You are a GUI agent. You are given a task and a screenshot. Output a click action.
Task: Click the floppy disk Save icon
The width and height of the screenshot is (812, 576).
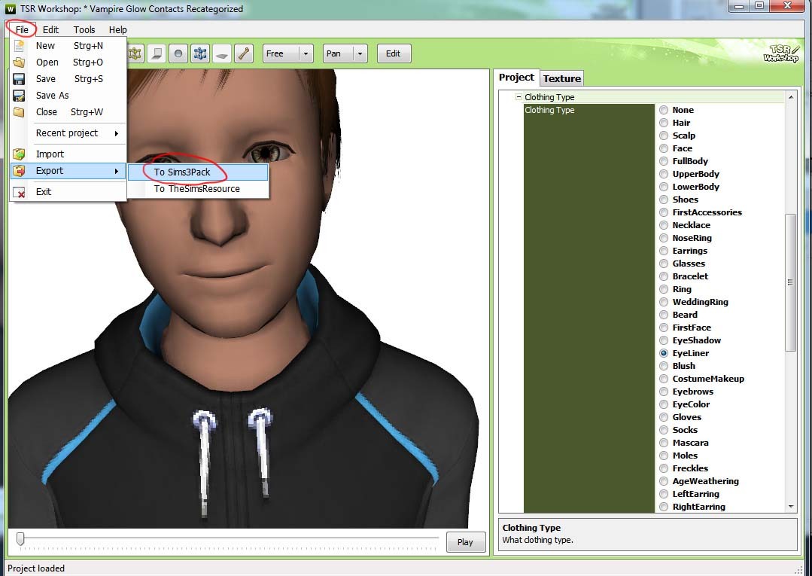[x=19, y=79]
